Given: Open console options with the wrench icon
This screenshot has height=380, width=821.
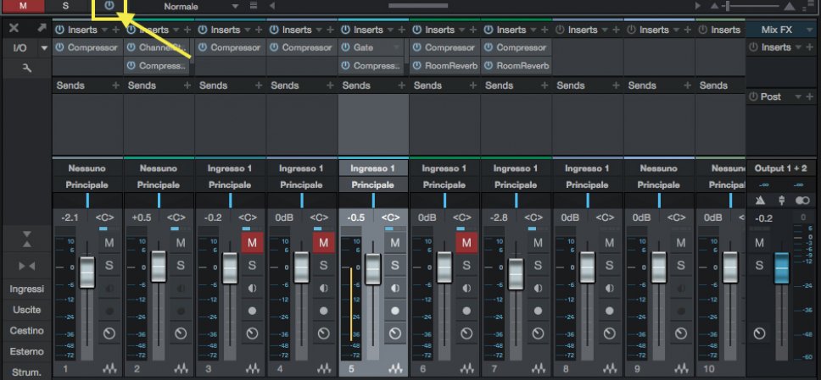Looking at the screenshot, I should click(26, 68).
